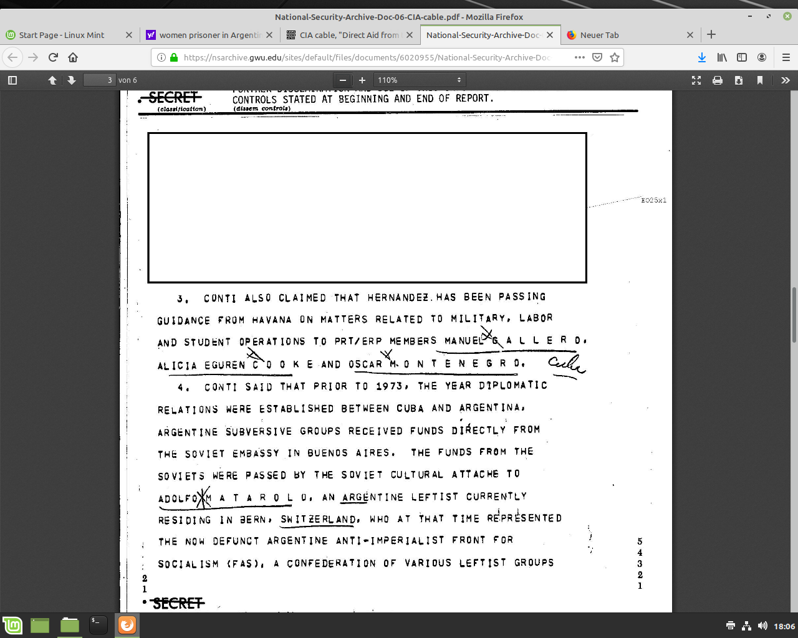
Task: Close the Neuer Tab
Action: click(690, 35)
